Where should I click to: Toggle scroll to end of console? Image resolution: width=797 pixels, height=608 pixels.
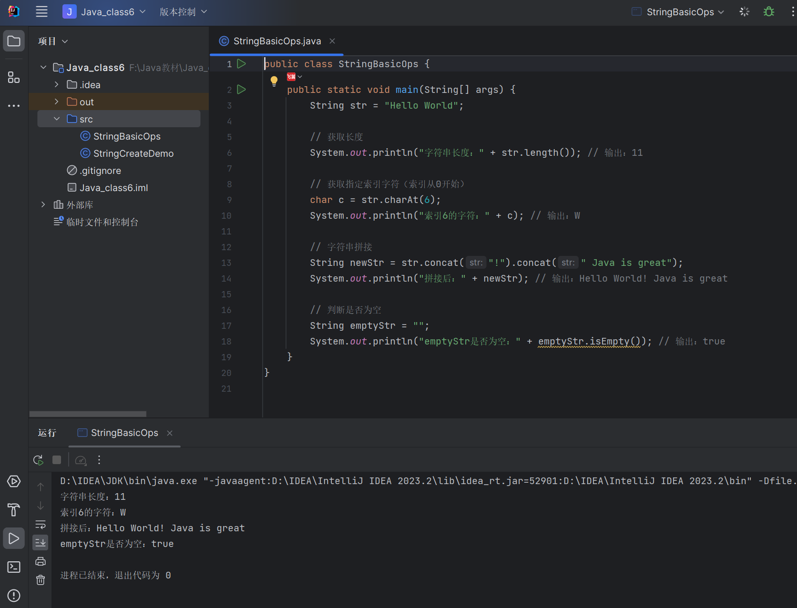41,543
